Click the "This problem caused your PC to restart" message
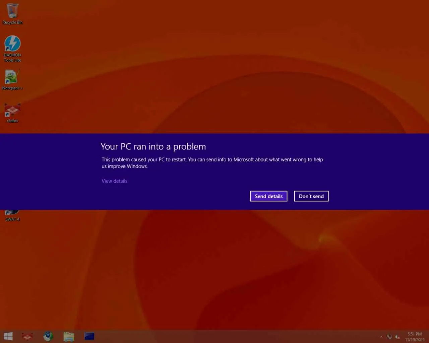 212,163
